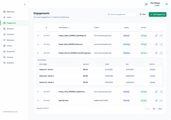This screenshot has height=120, width=171.
Task: Click the New Engagement button
Action: 158,14
